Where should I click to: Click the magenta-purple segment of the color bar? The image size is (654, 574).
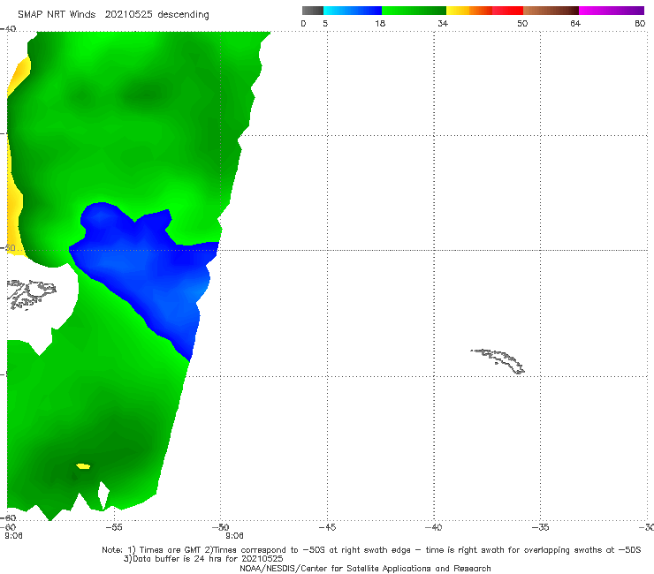tap(612, 11)
